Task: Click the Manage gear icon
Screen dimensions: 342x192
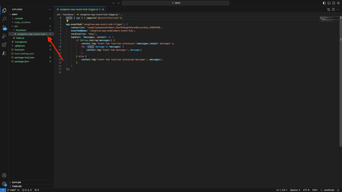Action: click(4, 184)
